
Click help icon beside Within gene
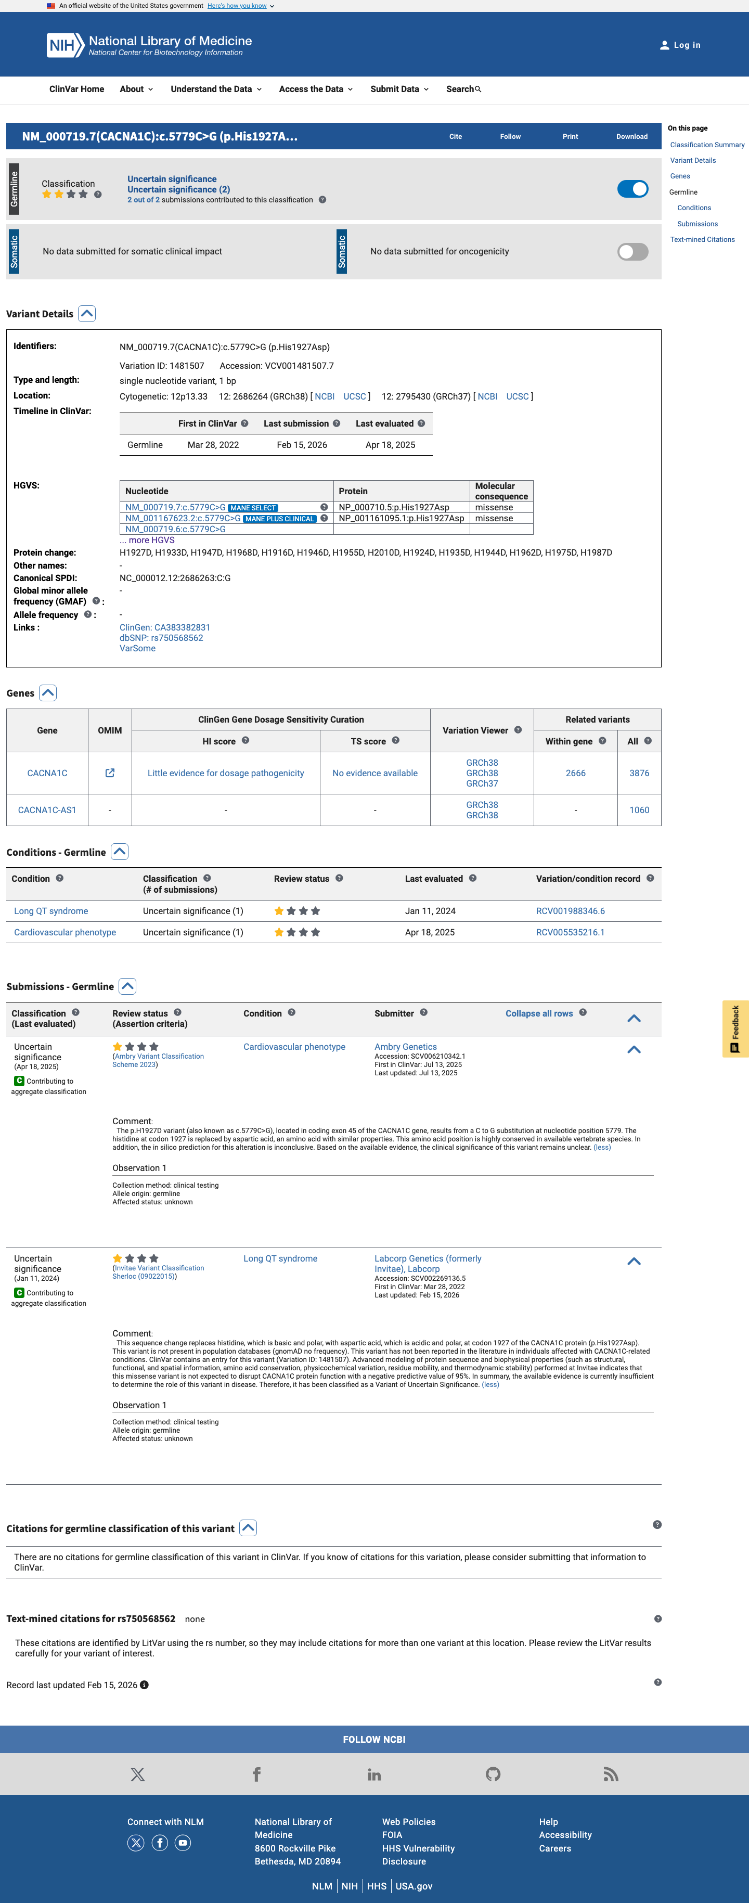[602, 740]
